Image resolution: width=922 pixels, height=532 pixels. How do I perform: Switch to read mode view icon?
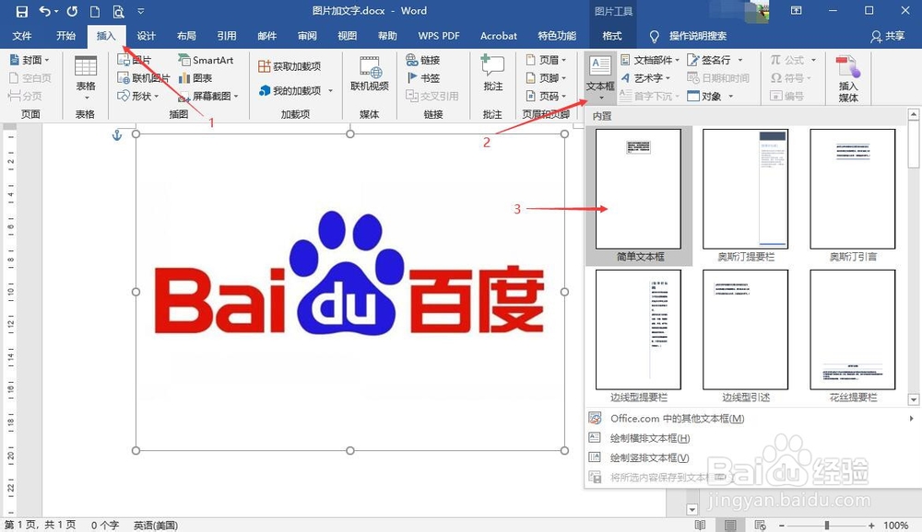tap(700, 525)
